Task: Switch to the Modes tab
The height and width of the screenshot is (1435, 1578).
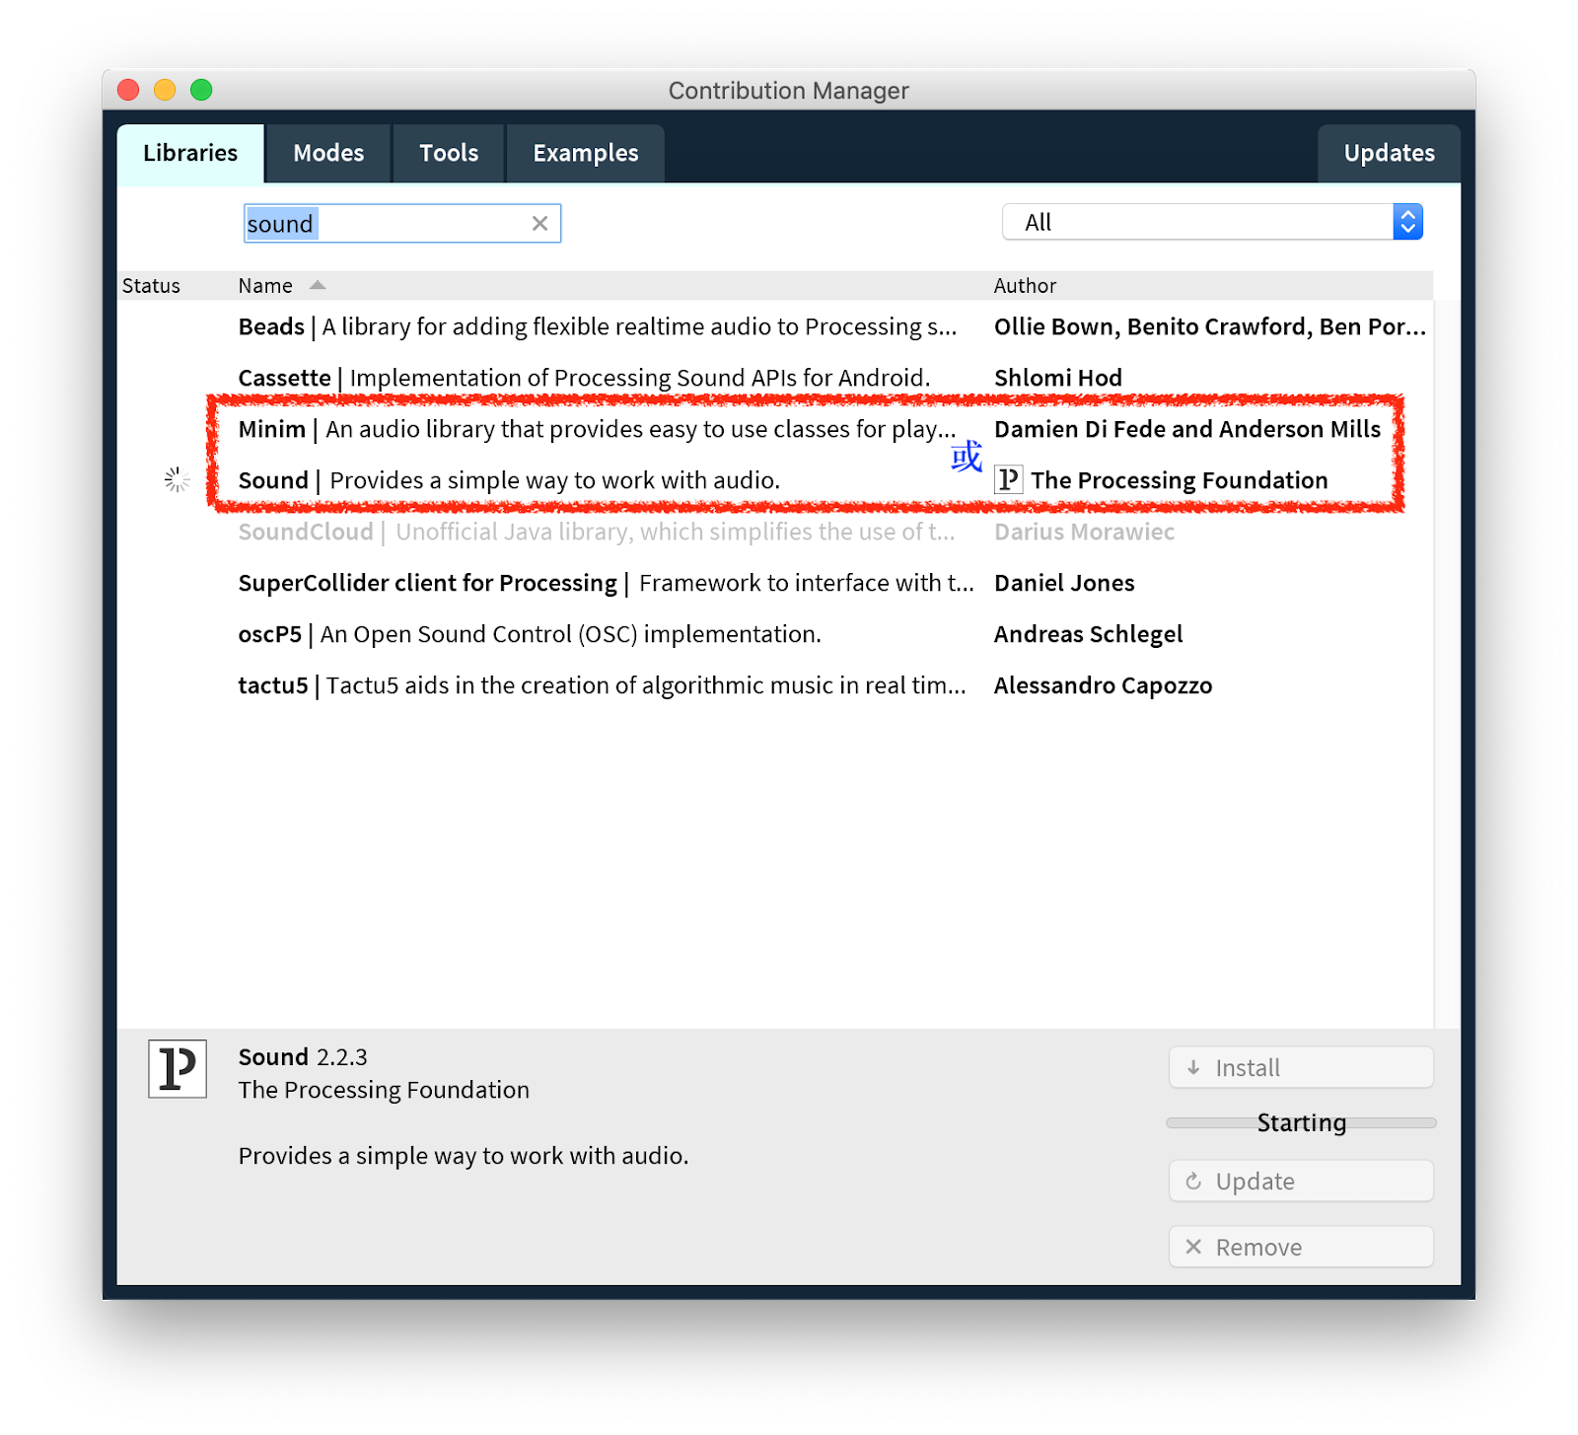Action: (x=328, y=153)
